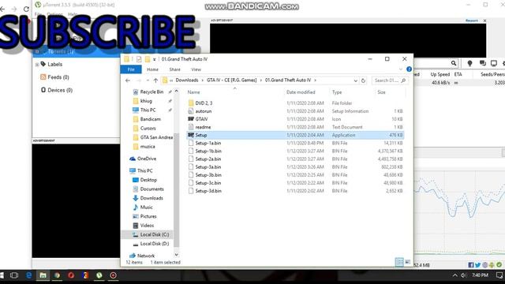Select Downloads in navigation pane
This screenshot has width=505, height=284.
(x=151, y=198)
